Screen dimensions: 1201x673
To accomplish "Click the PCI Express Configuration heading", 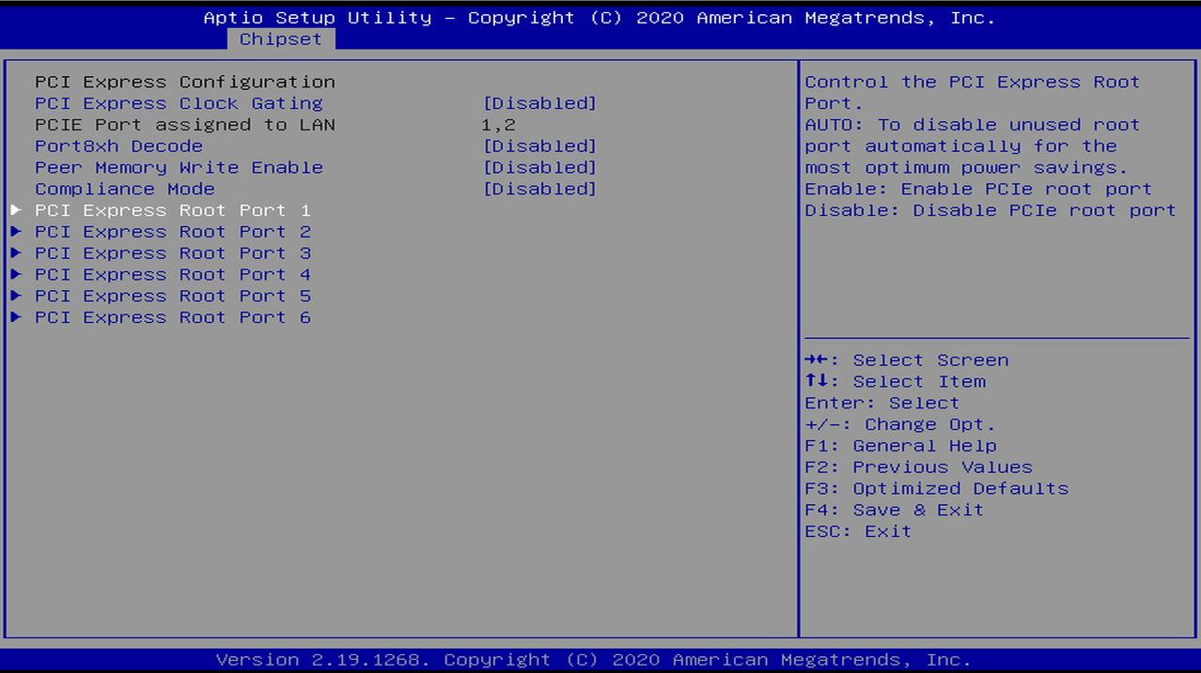I will pyautogui.click(x=185, y=82).
